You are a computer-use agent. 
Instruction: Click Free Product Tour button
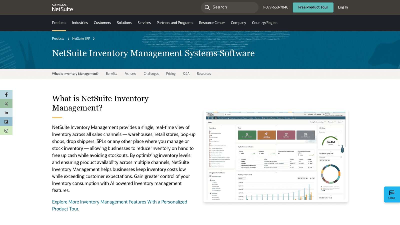(313, 7)
